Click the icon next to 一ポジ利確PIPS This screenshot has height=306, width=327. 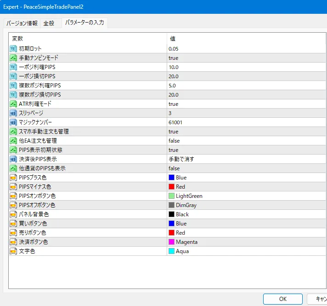click(13, 67)
